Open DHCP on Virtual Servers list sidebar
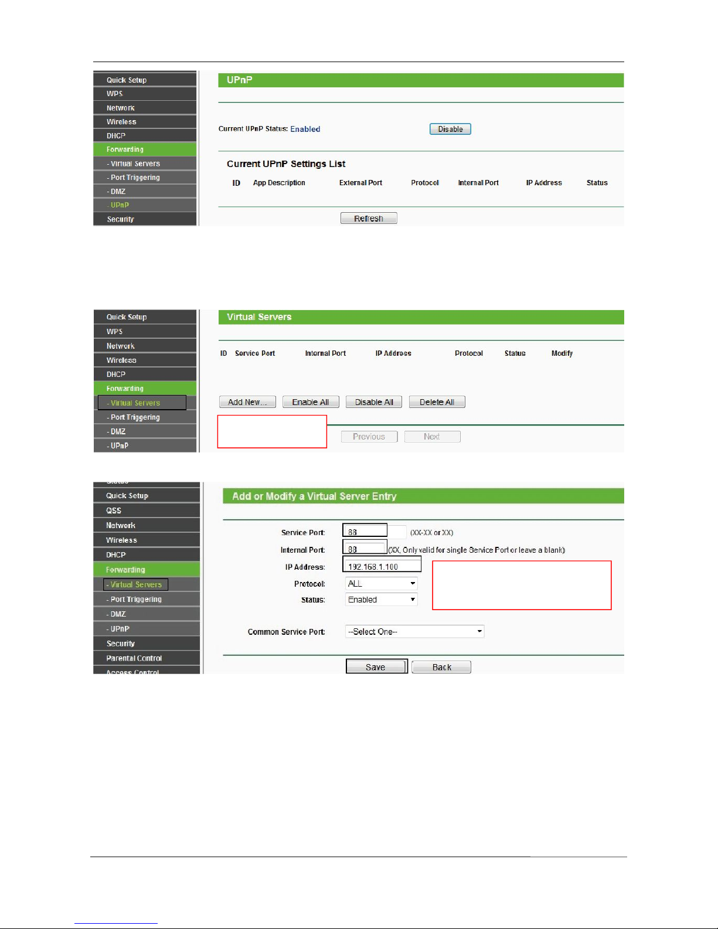 pyautogui.click(x=145, y=374)
